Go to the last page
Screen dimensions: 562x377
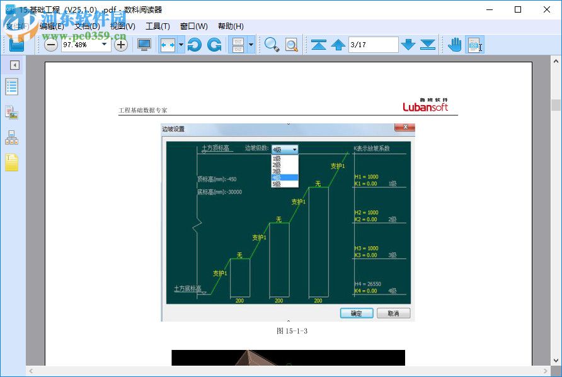[x=428, y=45]
